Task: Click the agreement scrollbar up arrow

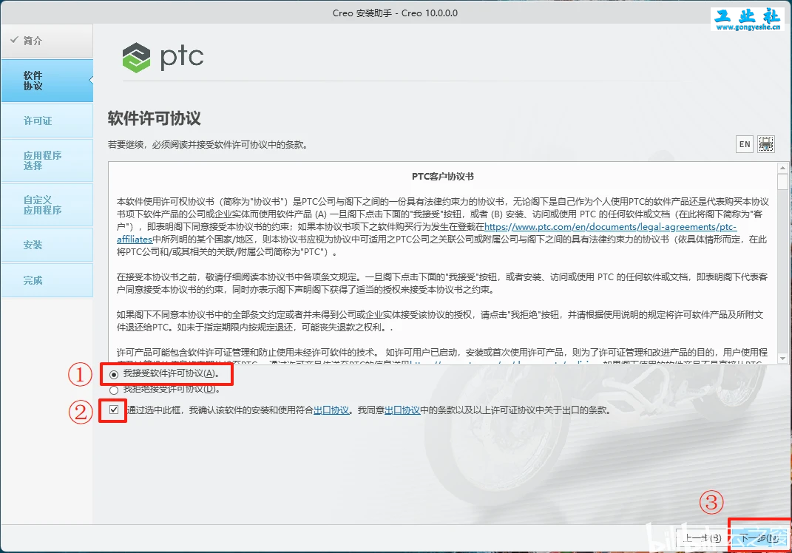Action: [782, 168]
